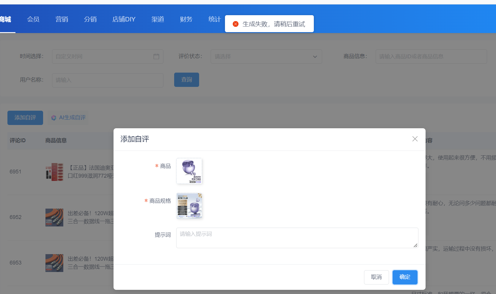This screenshot has height=294, width=496.
Task: Go to the 分销 tab
Action: pyautogui.click(x=90, y=19)
